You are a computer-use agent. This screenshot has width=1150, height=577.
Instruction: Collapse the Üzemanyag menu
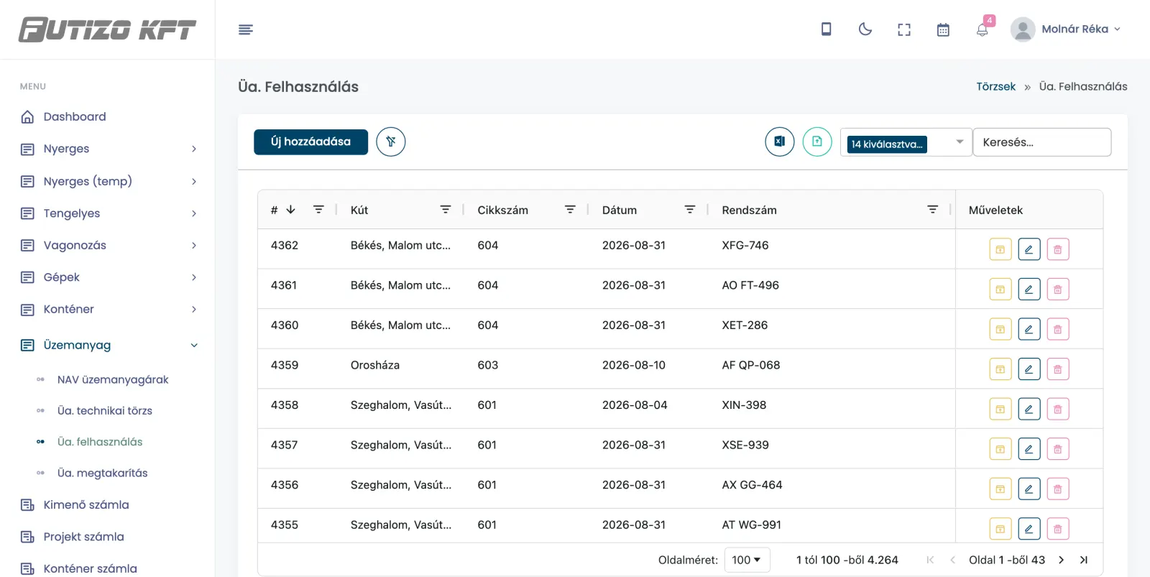pos(109,345)
